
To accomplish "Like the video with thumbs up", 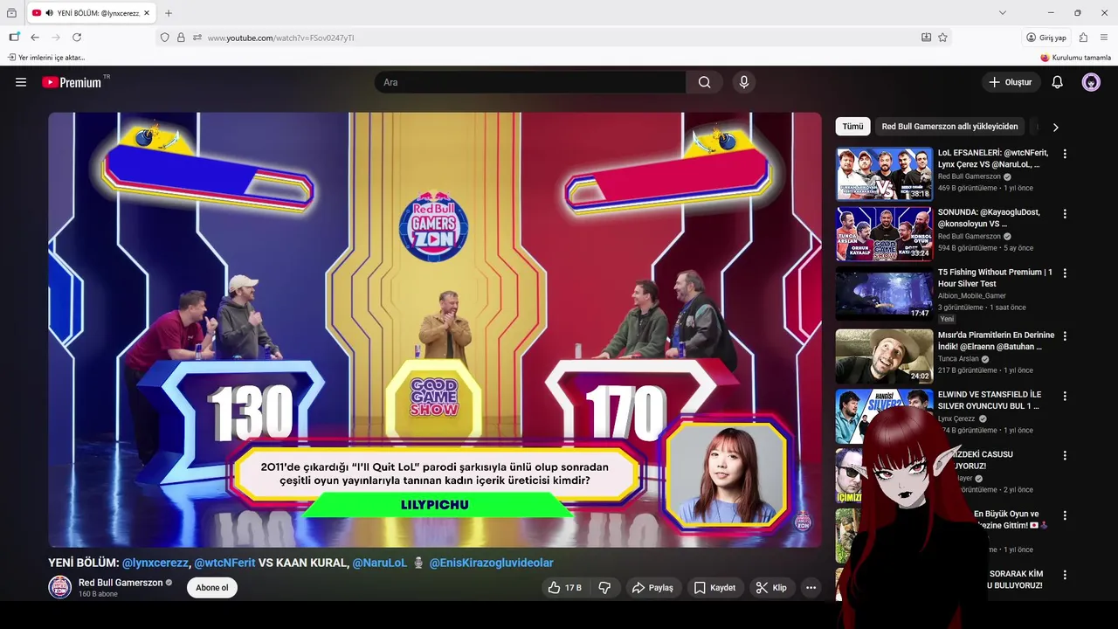I will tap(563, 588).
